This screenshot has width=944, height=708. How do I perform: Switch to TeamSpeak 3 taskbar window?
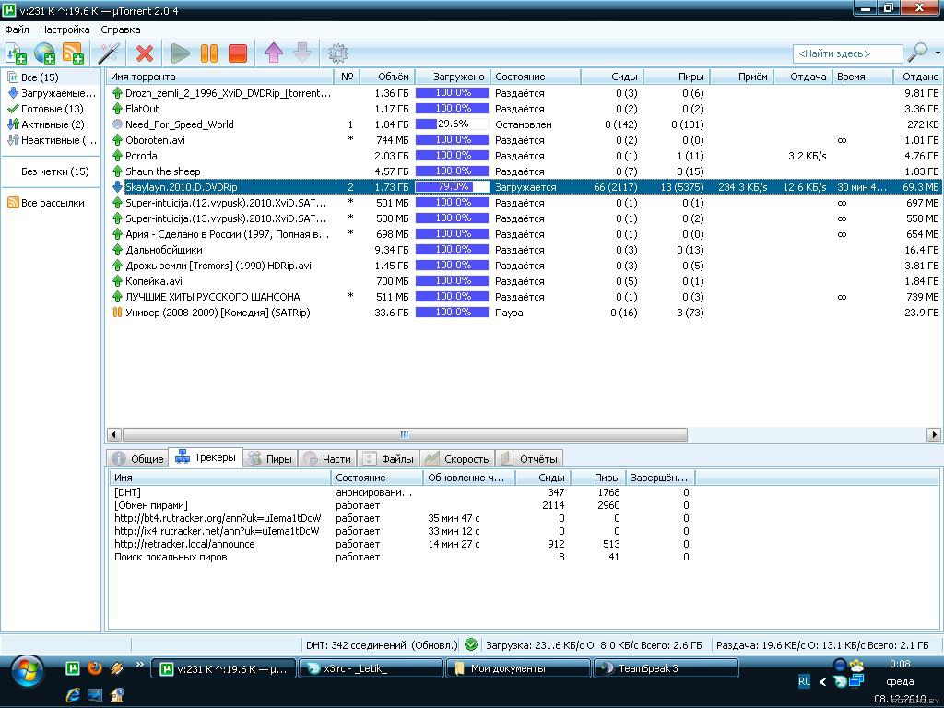click(x=666, y=668)
